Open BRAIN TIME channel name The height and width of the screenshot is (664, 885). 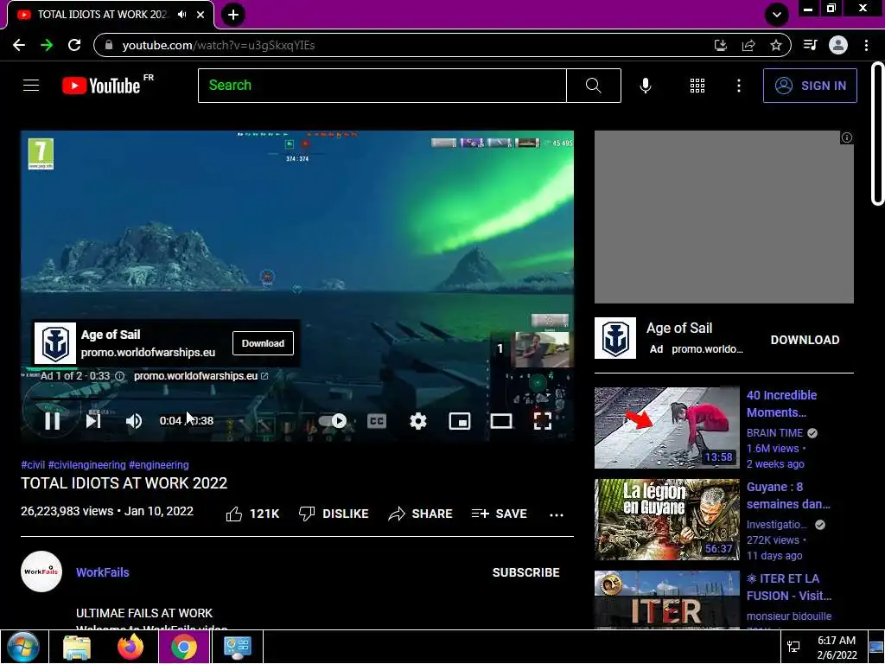(774, 433)
